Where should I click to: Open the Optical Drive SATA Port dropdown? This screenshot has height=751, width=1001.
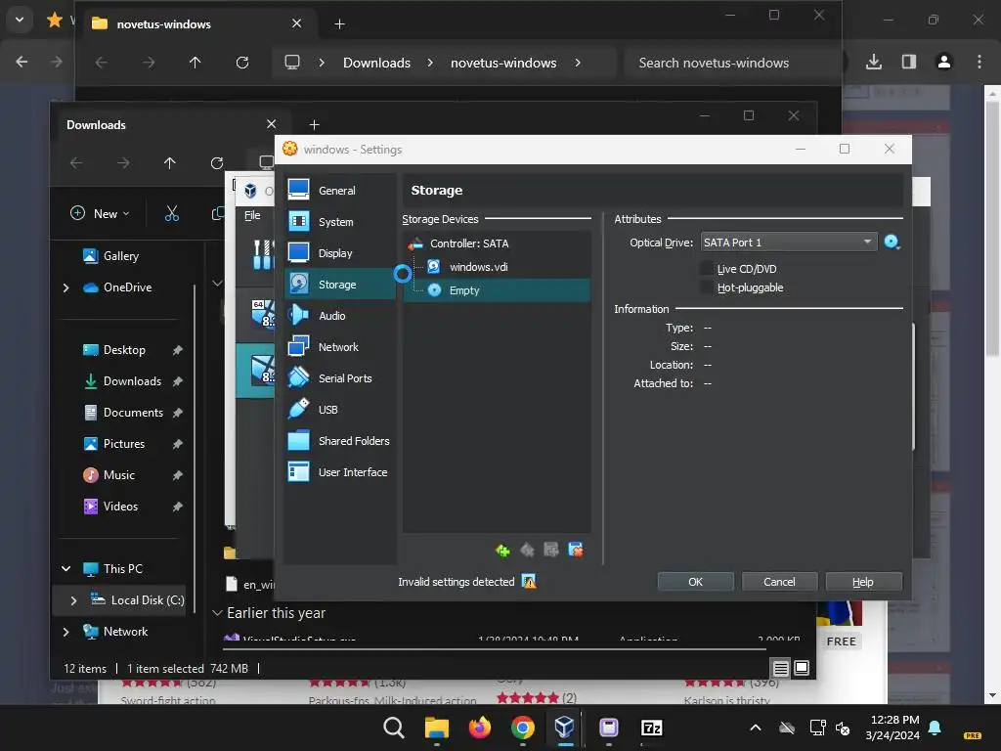click(x=789, y=243)
